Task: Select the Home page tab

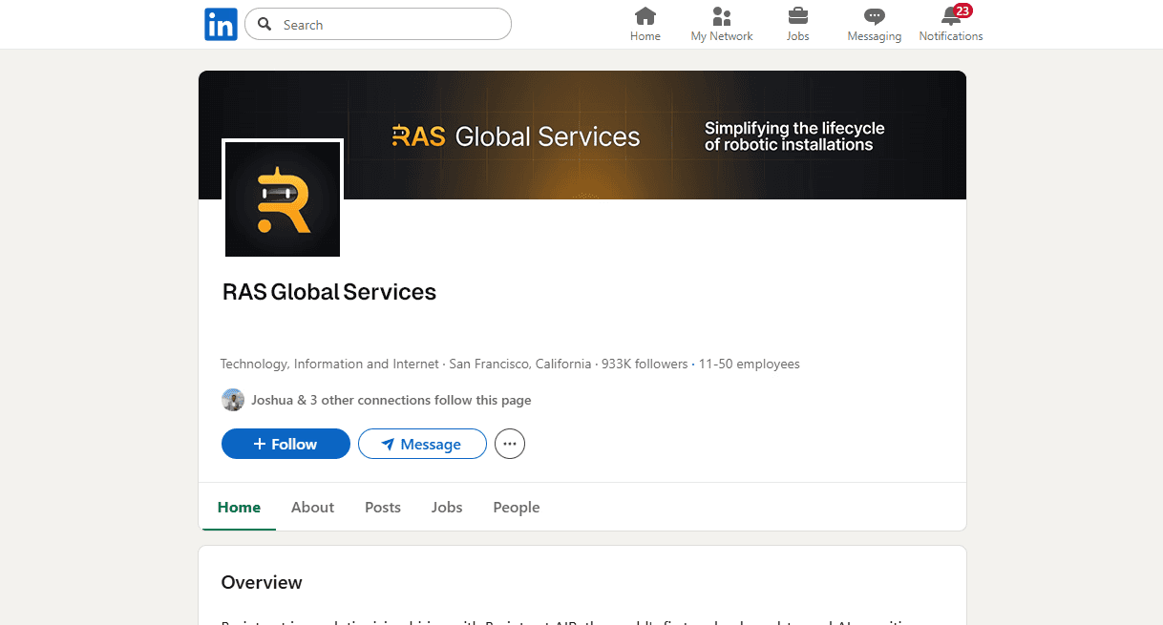Action: [x=239, y=508]
